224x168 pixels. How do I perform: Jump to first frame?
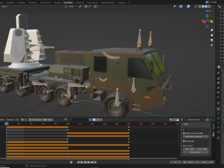pos(78,162)
